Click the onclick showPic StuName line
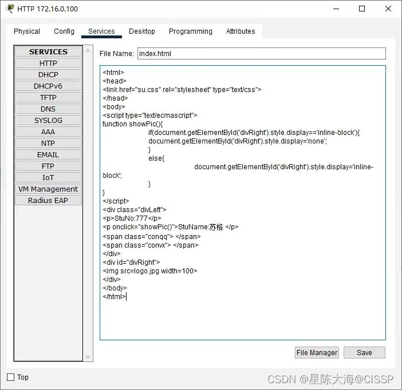This screenshot has height=390, width=402. click(171, 227)
